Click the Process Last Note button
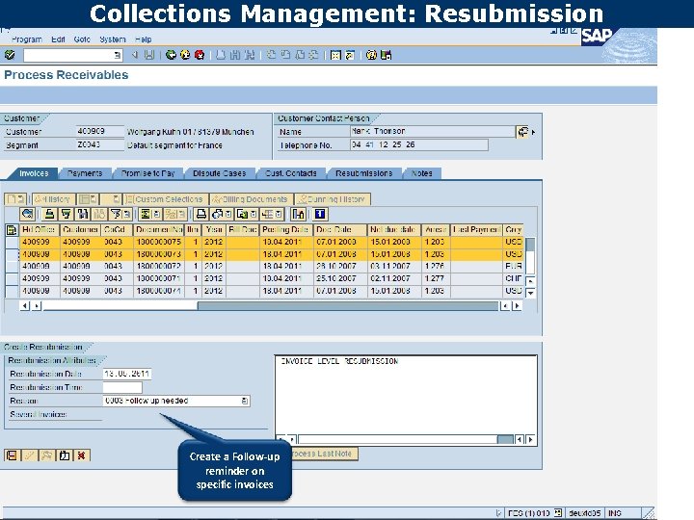 pos(324,454)
